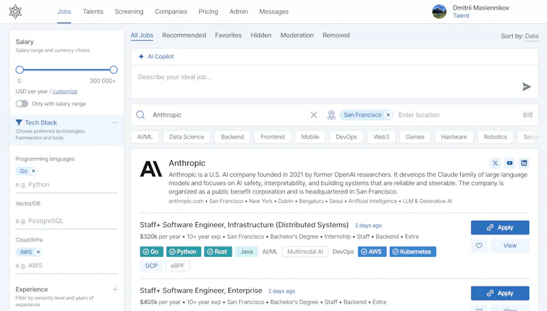Open Anthropic's LinkedIn page
The height and width of the screenshot is (311, 547).
tap(524, 163)
